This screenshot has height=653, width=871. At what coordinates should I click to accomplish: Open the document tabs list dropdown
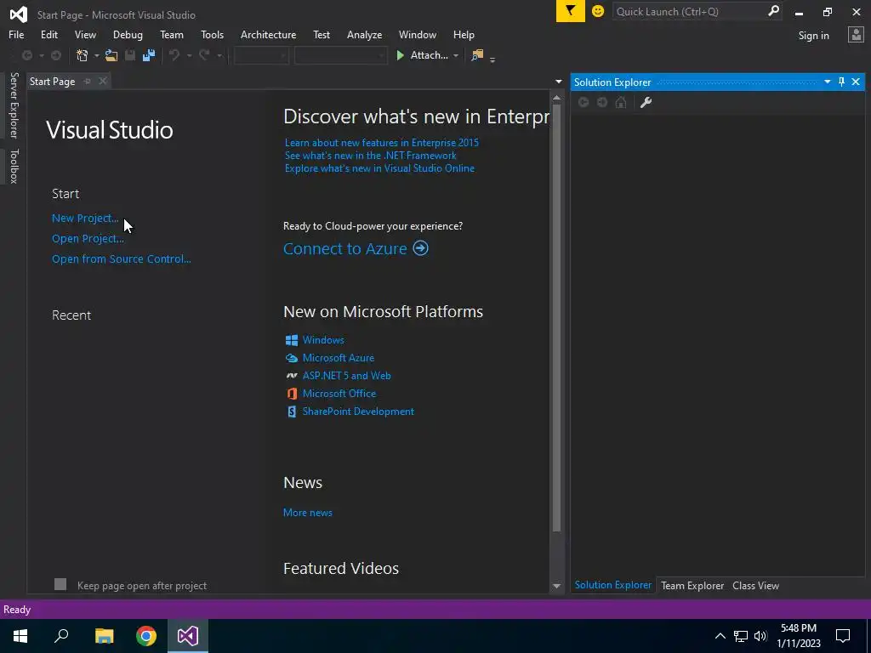point(559,82)
